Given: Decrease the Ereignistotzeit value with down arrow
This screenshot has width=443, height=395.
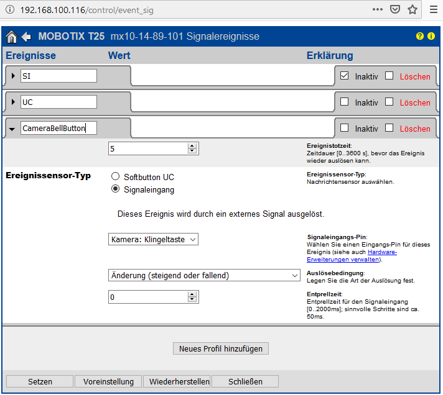Looking at the screenshot, I should click(x=192, y=151).
